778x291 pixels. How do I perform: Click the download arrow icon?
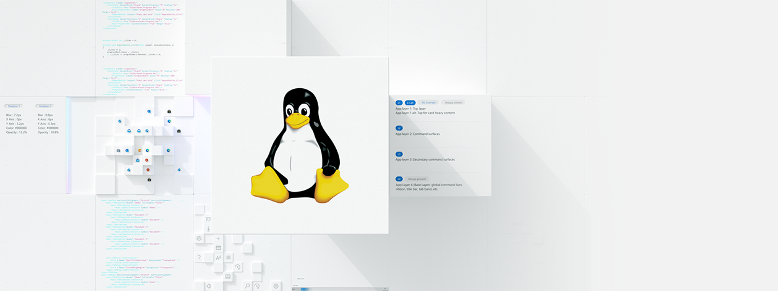pos(208,229)
